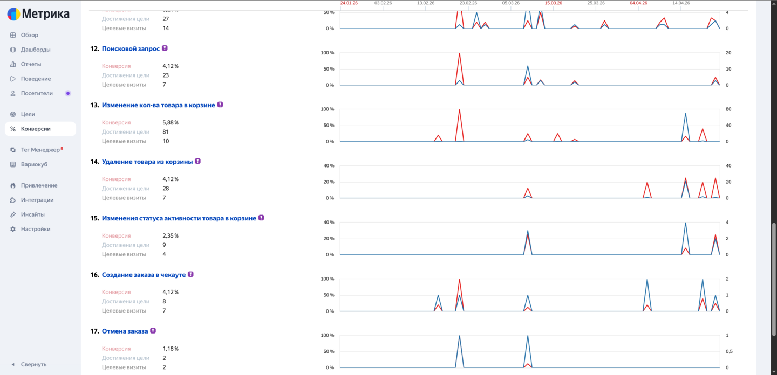Click purple badge next to Поисковой запрос
The image size is (777, 375).
point(165,48)
